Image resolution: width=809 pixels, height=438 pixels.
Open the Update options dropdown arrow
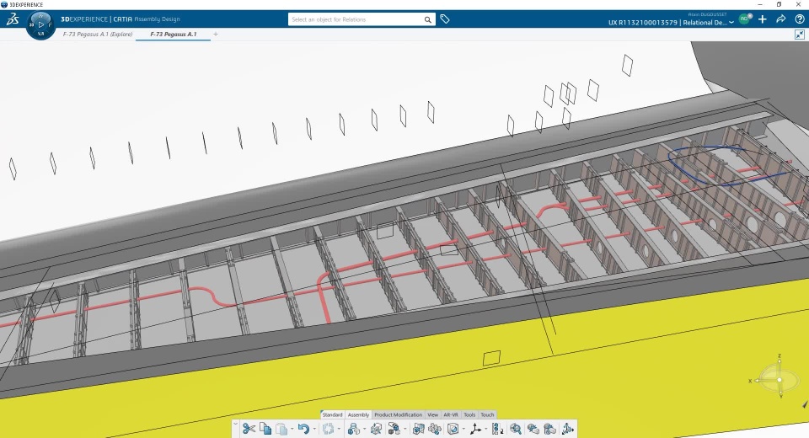pyautogui.click(x=339, y=429)
